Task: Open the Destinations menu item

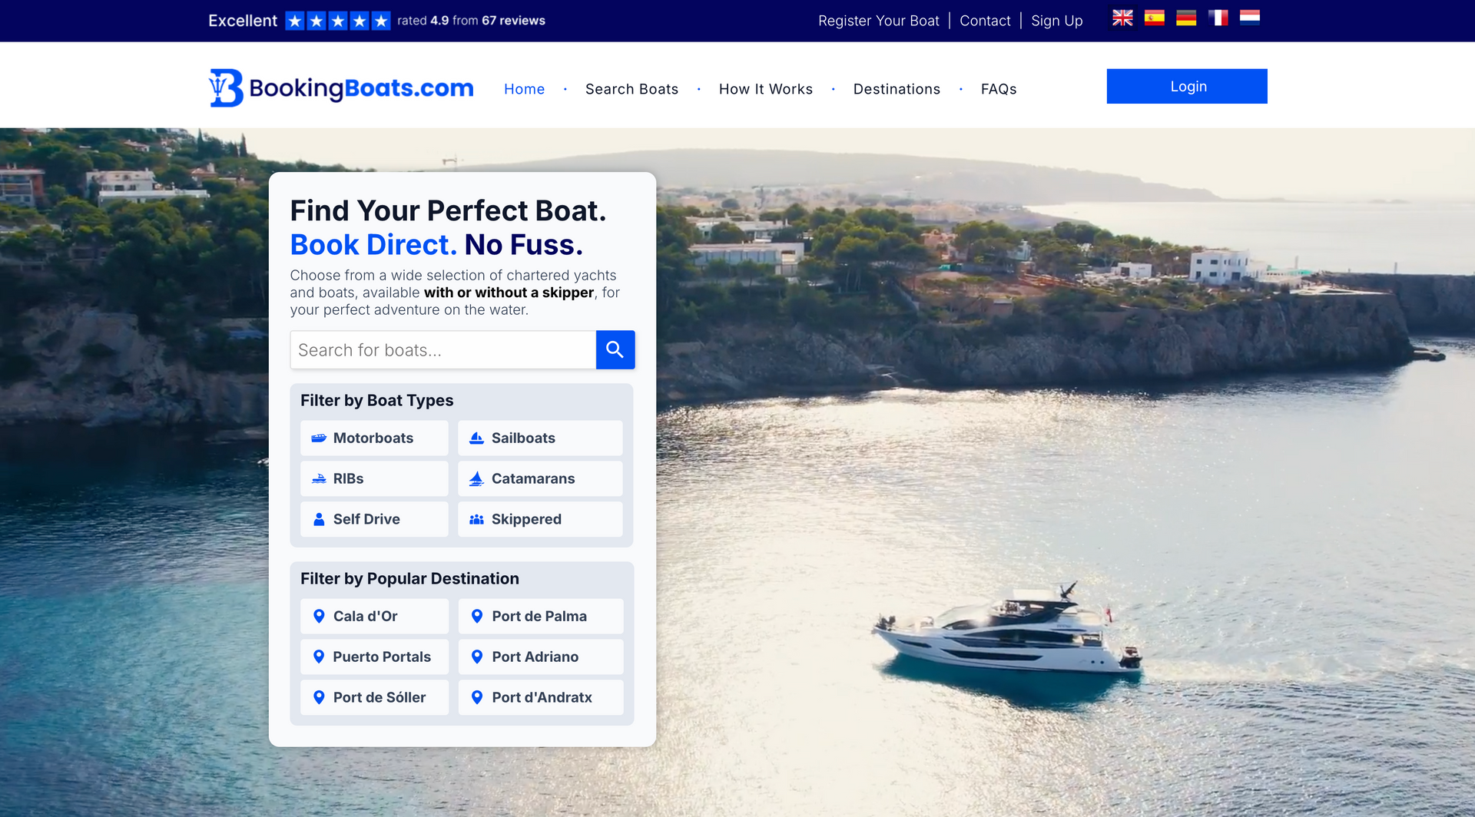Action: pyautogui.click(x=897, y=89)
